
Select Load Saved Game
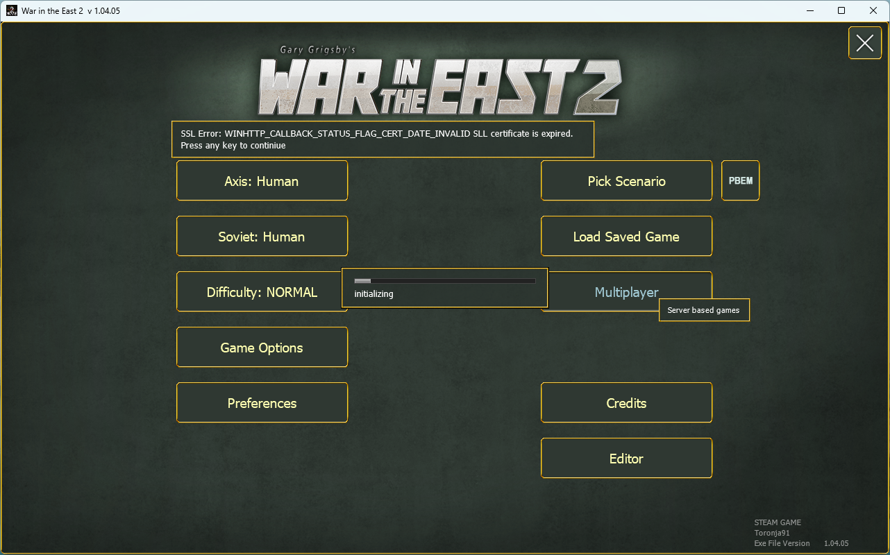(626, 237)
